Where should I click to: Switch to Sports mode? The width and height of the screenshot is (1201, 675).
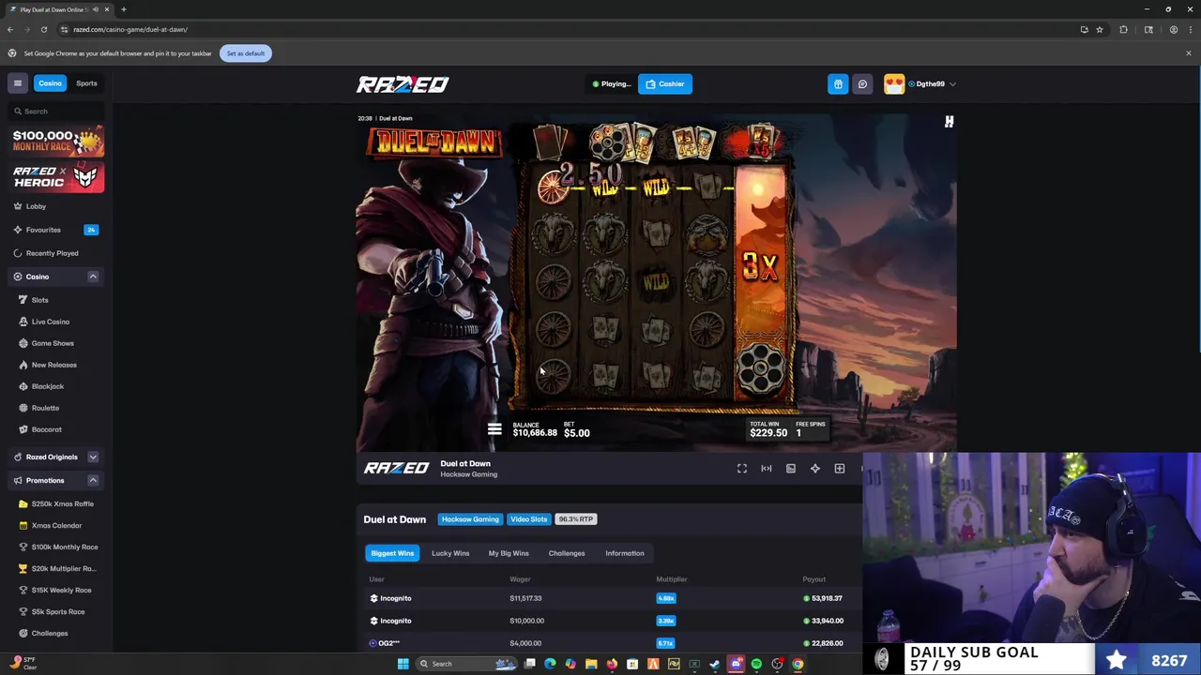[86, 83]
